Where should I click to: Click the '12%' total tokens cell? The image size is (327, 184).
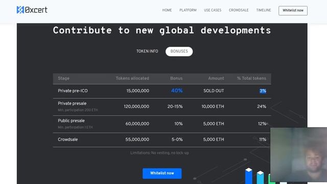coord(262,124)
